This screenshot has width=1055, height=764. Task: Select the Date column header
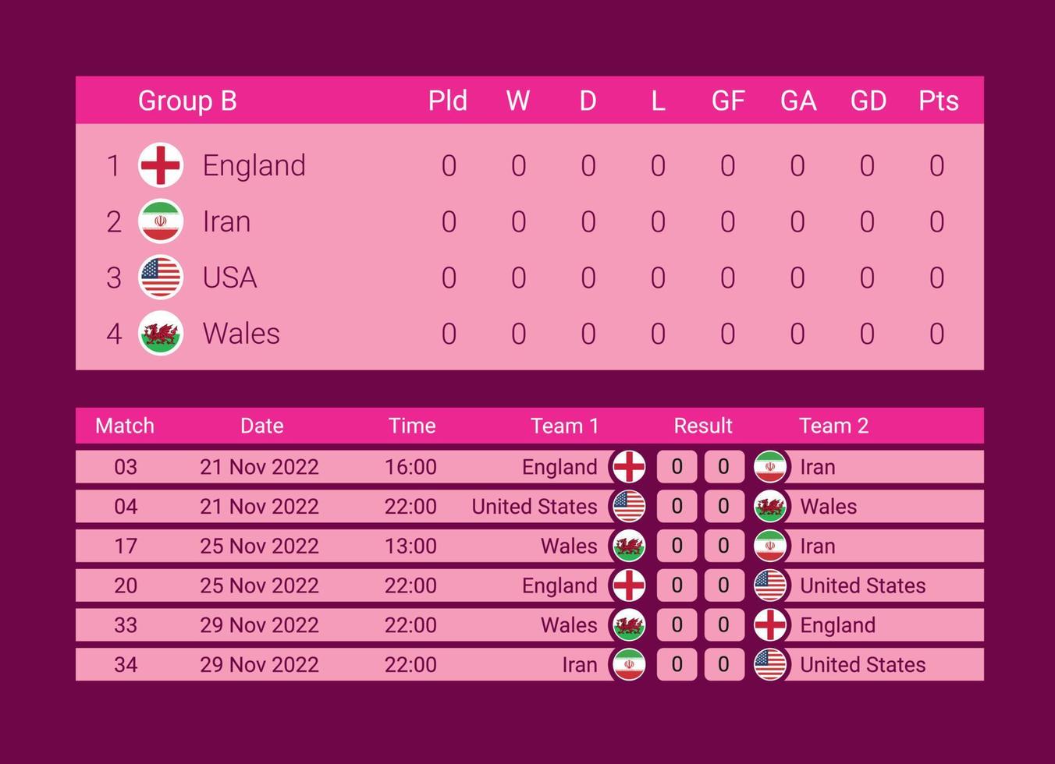pyautogui.click(x=261, y=426)
